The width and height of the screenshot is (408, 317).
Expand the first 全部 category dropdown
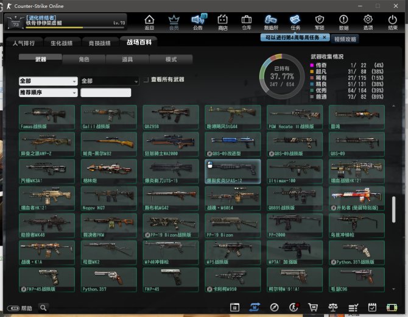click(x=48, y=81)
